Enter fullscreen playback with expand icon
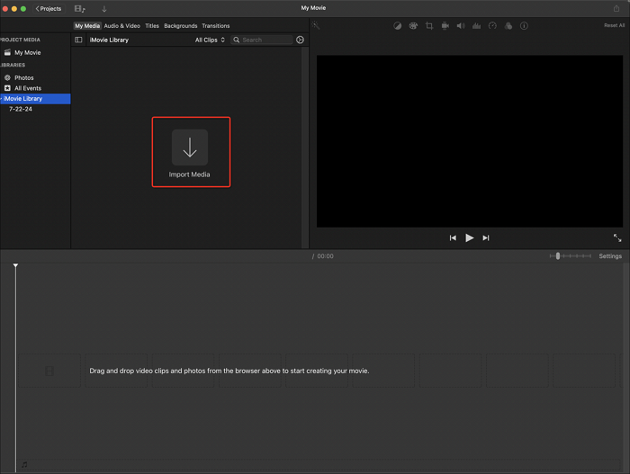 (x=617, y=237)
